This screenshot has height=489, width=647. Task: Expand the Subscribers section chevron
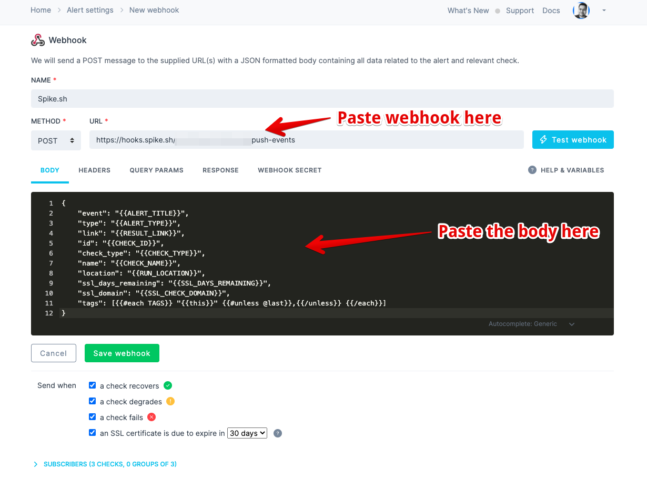(x=36, y=464)
